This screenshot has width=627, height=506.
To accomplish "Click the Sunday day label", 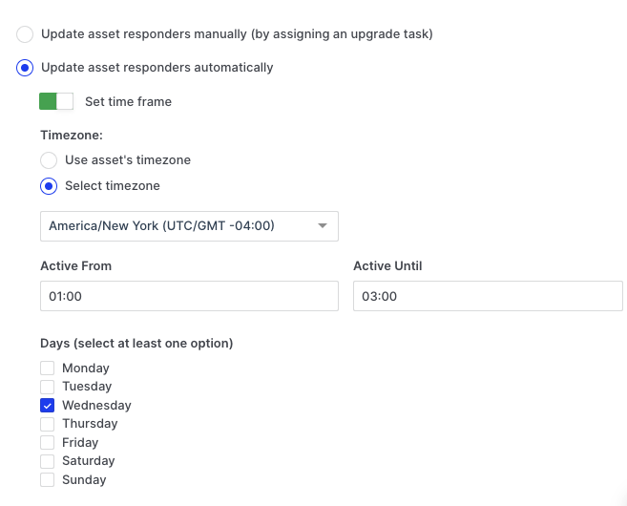I will 84,480.
